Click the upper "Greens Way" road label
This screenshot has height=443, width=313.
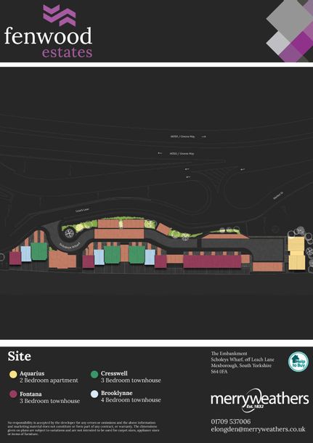coord(182,137)
